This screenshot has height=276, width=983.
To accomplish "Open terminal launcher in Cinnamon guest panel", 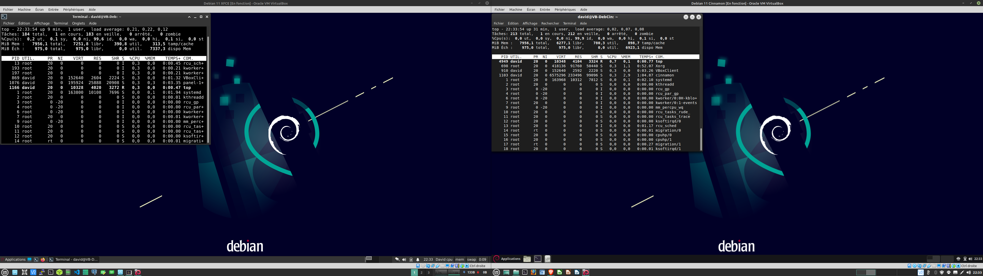I will pyautogui.click(x=538, y=259).
